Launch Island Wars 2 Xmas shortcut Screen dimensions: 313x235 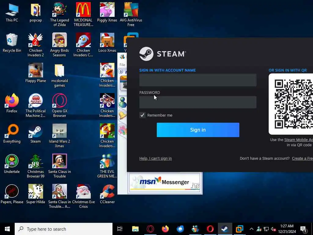coord(60,136)
